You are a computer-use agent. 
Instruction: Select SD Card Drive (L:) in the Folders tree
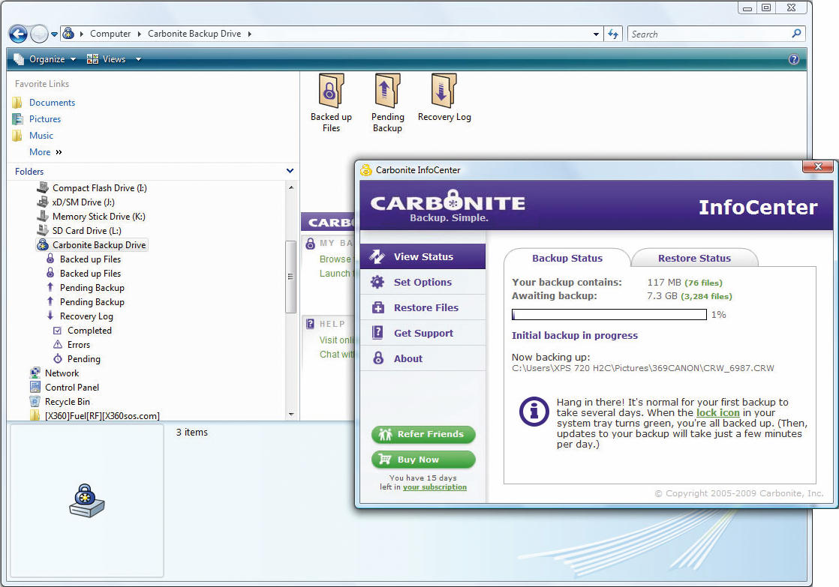pos(87,231)
